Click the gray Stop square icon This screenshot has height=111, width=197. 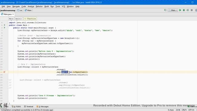point(191,10)
